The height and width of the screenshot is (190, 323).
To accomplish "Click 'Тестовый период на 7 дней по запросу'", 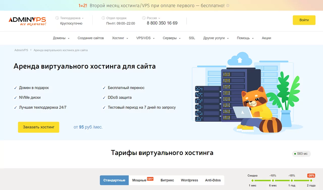I will tap(142, 107).
